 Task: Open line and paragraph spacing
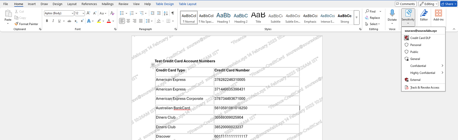coord(148,21)
